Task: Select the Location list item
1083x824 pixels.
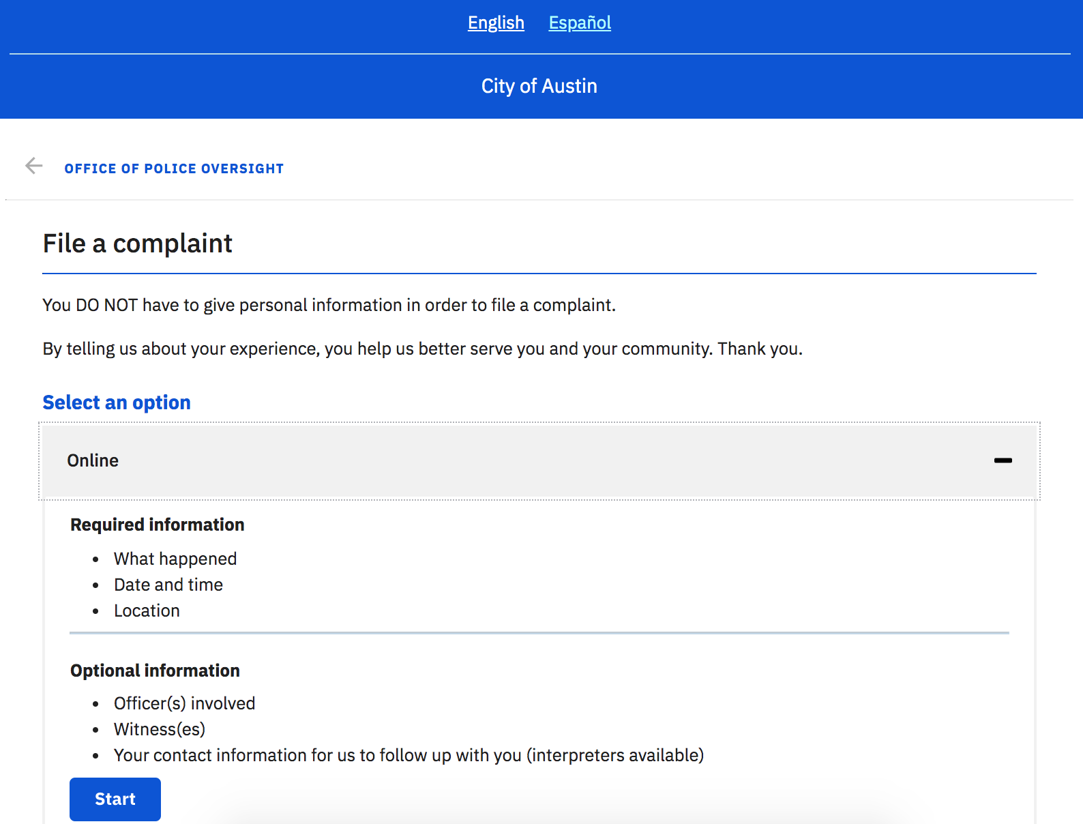Action: click(147, 610)
